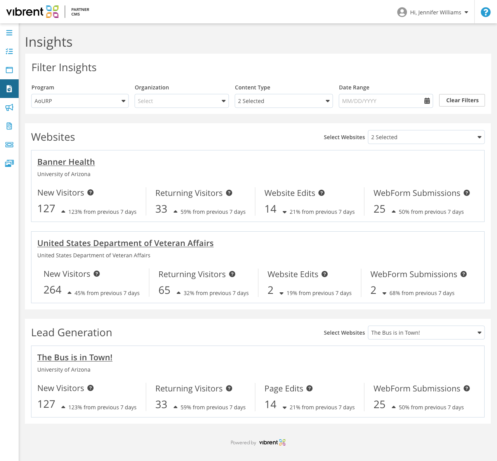Viewport: 497px width, 461px height.
Task: Click the Filter Insights heading
Action: pyautogui.click(x=64, y=68)
